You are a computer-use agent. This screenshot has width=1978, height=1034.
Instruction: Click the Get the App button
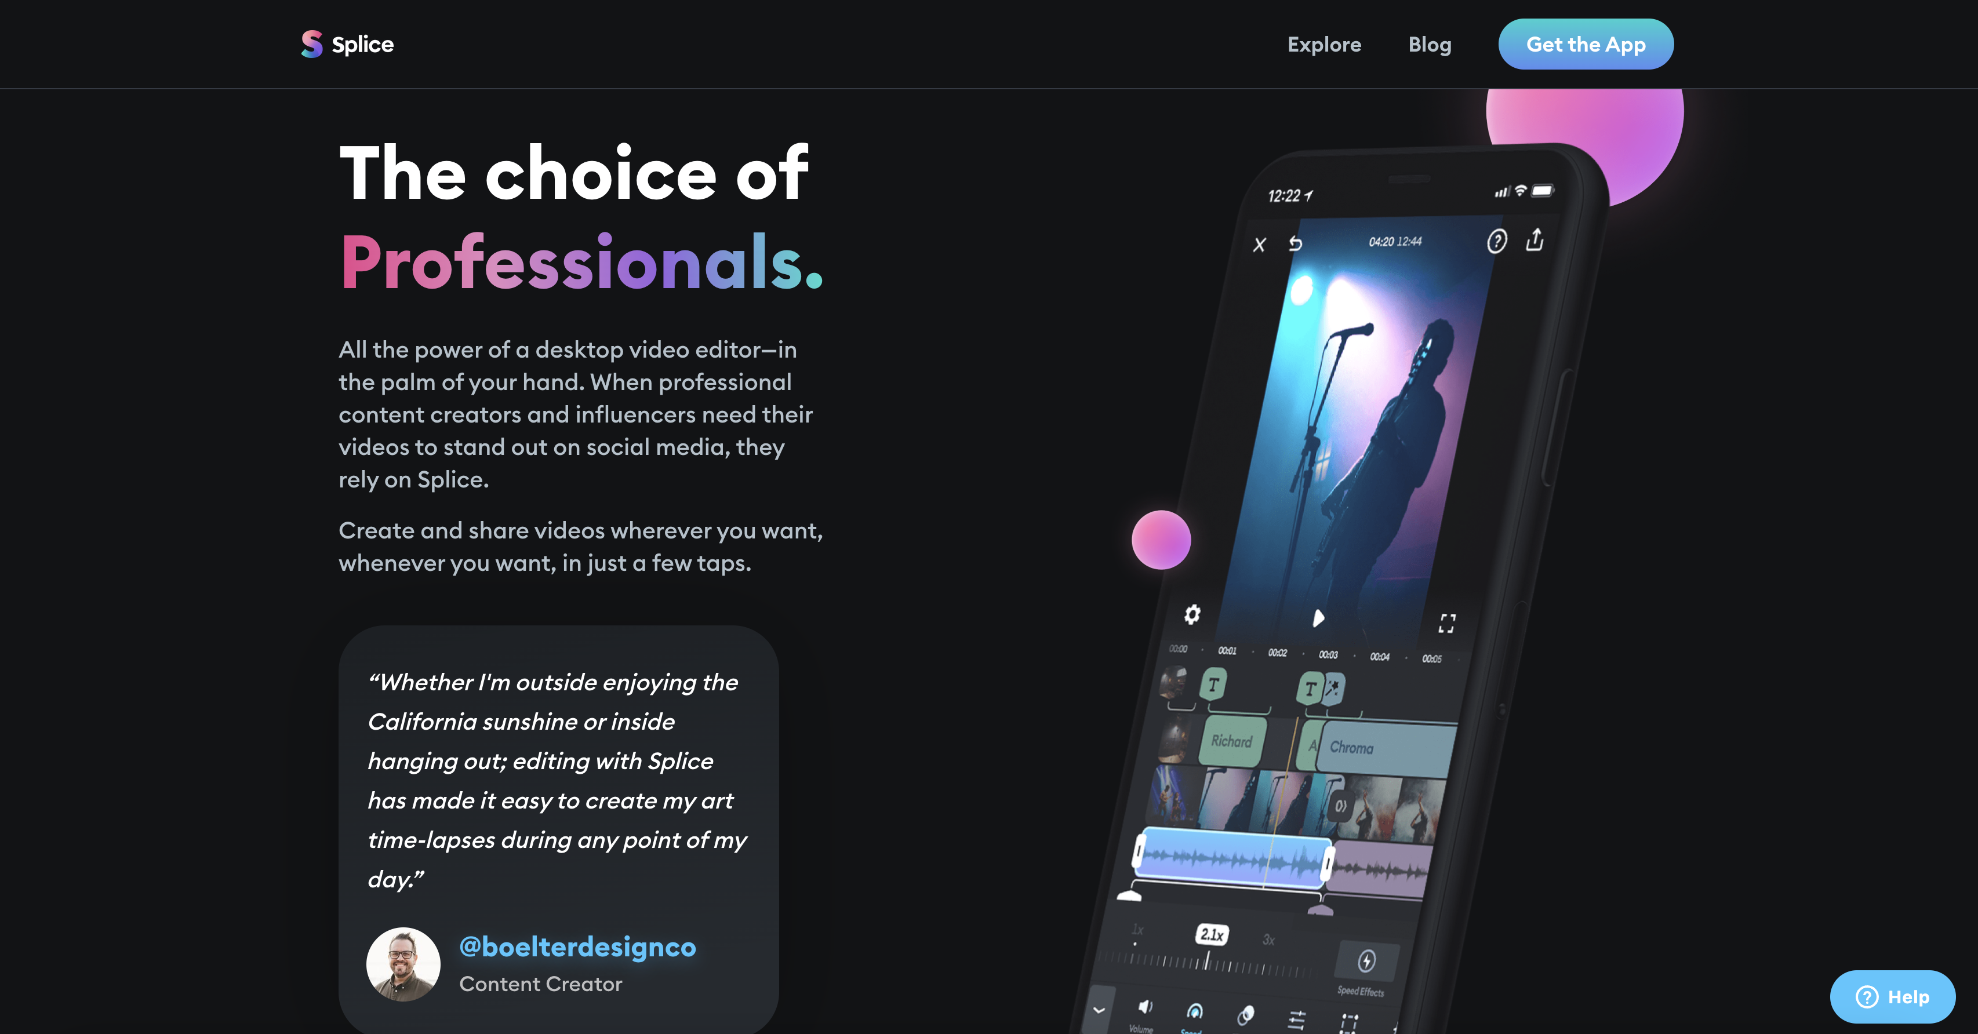point(1587,43)
